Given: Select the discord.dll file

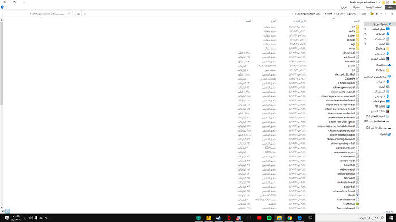Looking at the screenshot, I should point(351,187).
